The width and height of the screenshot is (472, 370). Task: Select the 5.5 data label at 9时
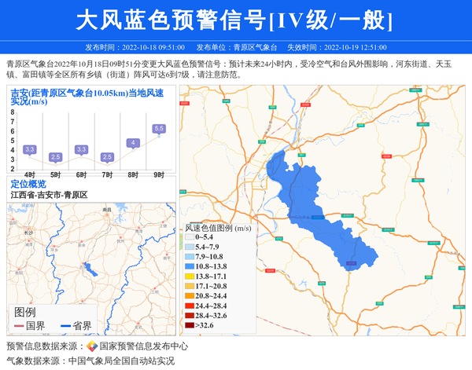tap(159, 128)
